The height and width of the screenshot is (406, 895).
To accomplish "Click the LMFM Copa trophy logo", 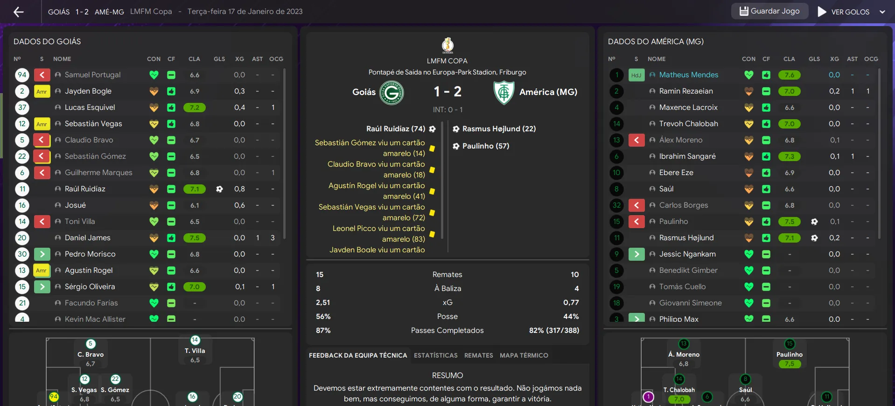I will [447, 45].
